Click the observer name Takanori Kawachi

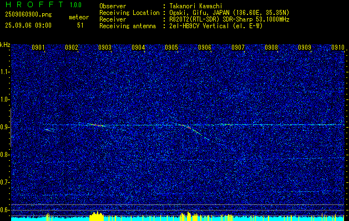click(195, 6)
